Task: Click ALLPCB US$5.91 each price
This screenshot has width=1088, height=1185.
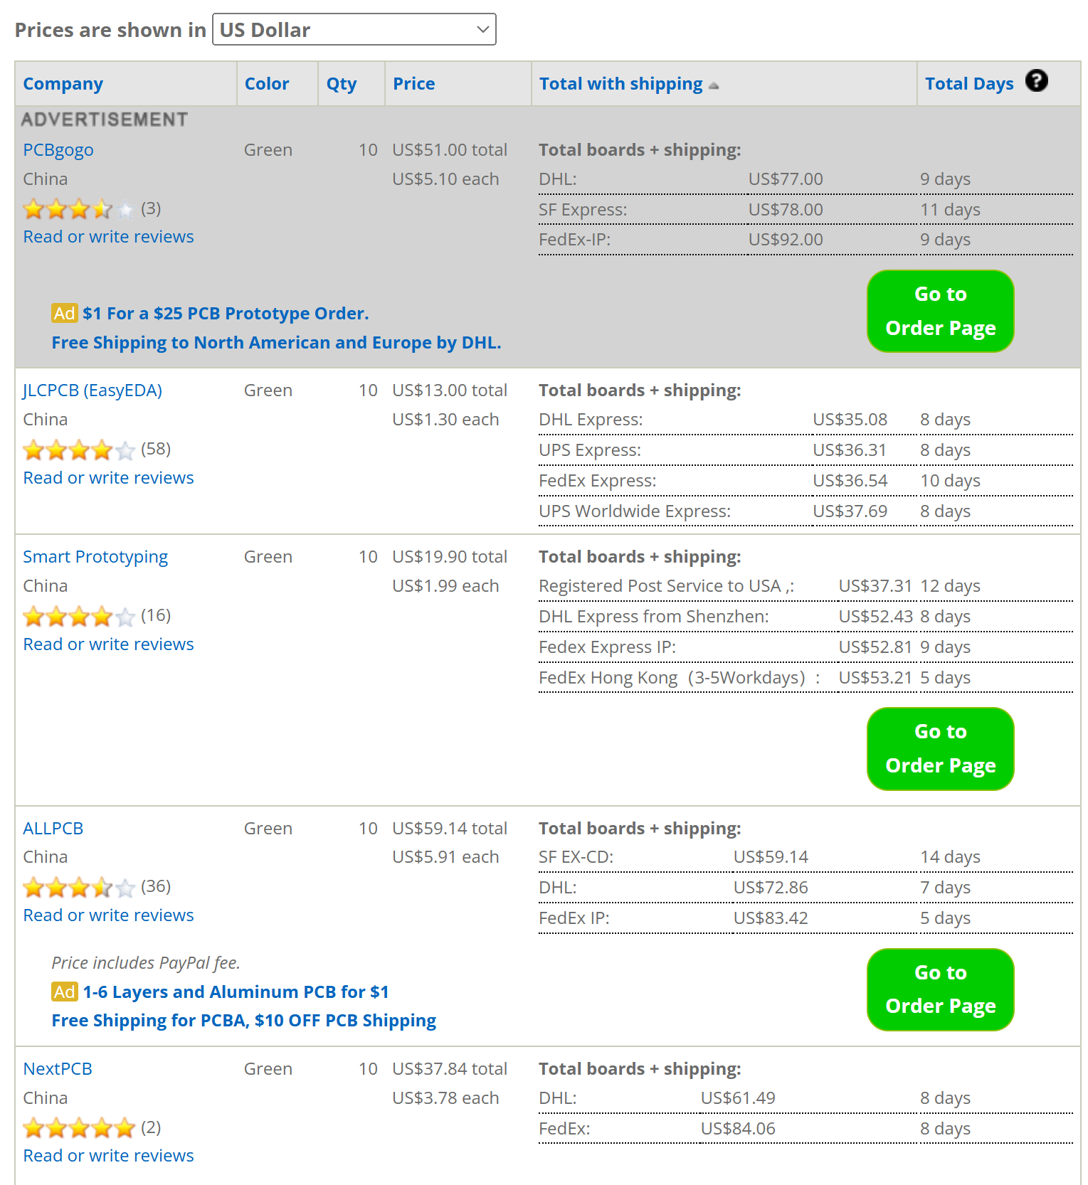Action: (445, 857)
